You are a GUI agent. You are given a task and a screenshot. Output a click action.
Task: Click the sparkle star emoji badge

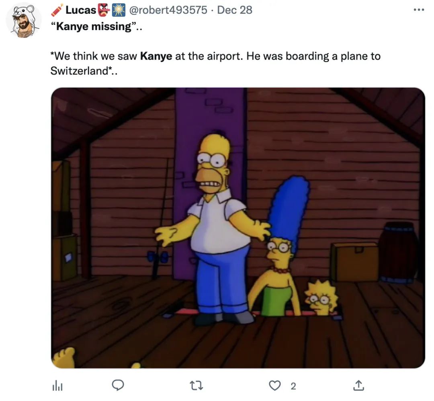(119, 10)
